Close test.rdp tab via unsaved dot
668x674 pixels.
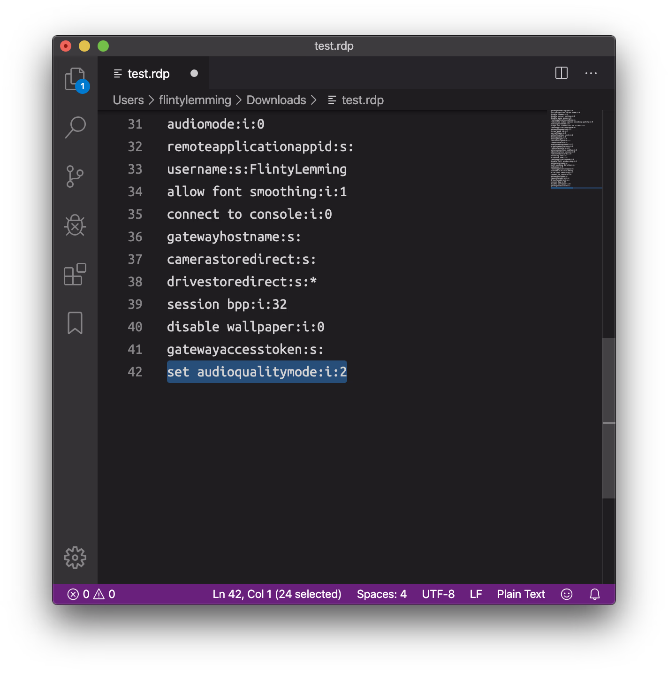194,74
